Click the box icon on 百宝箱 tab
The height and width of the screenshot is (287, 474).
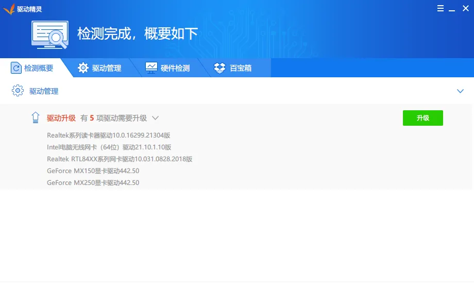(x=220, y=67)
